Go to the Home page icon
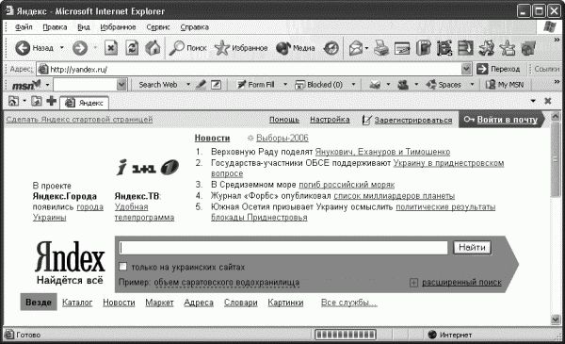565x344 pixels. [153, 48]
